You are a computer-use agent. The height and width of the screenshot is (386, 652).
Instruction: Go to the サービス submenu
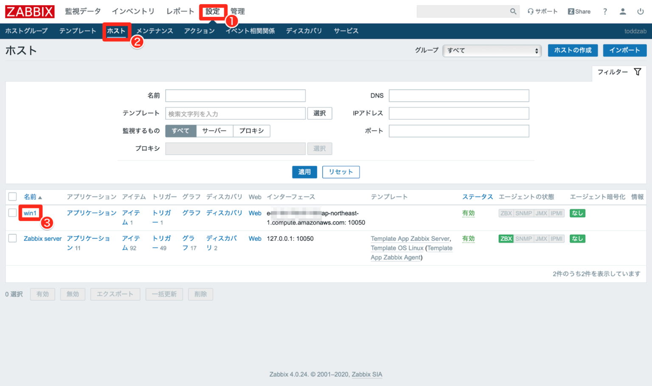click(x=346, y=31)
